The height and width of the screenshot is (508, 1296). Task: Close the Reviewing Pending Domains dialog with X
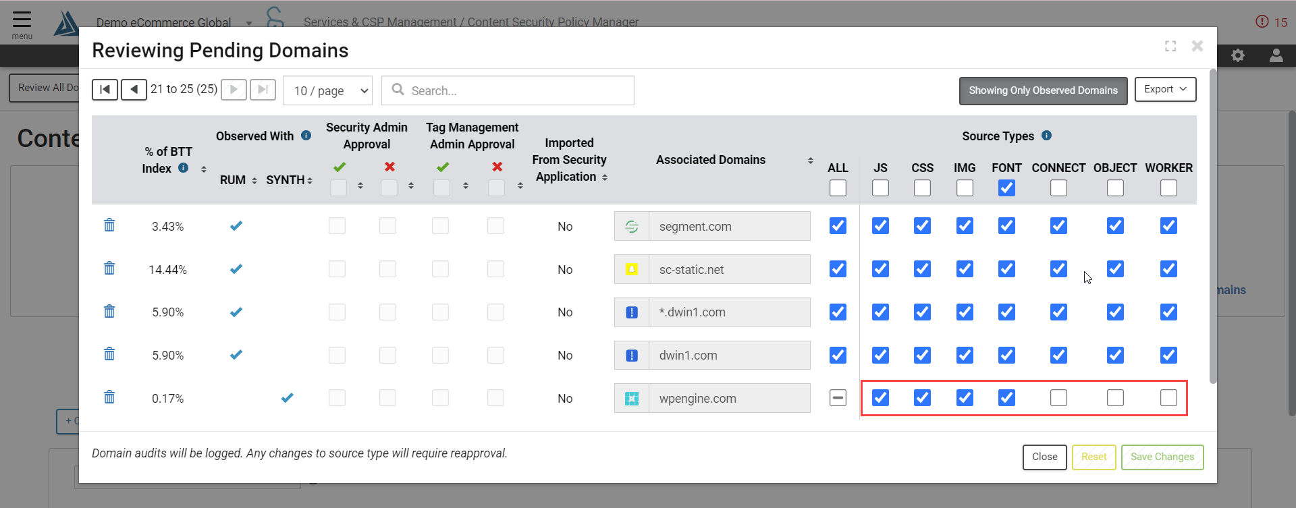pyautogui.click(x=1197, y=46)
